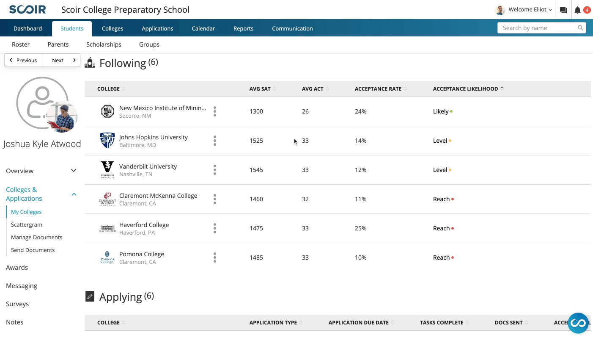Open Surveys in sidebar
This screenshot has width=593, height=338.
coord(17,304)
